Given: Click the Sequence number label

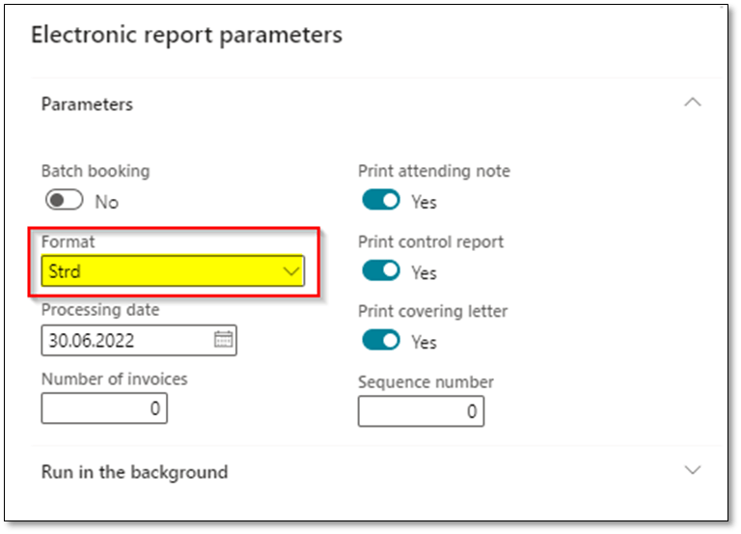Looking at the screenshot, I should point(425,381).
